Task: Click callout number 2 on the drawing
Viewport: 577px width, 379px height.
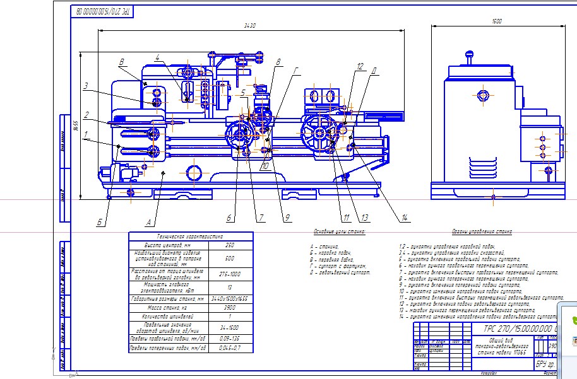Action: tap(86, 115)
